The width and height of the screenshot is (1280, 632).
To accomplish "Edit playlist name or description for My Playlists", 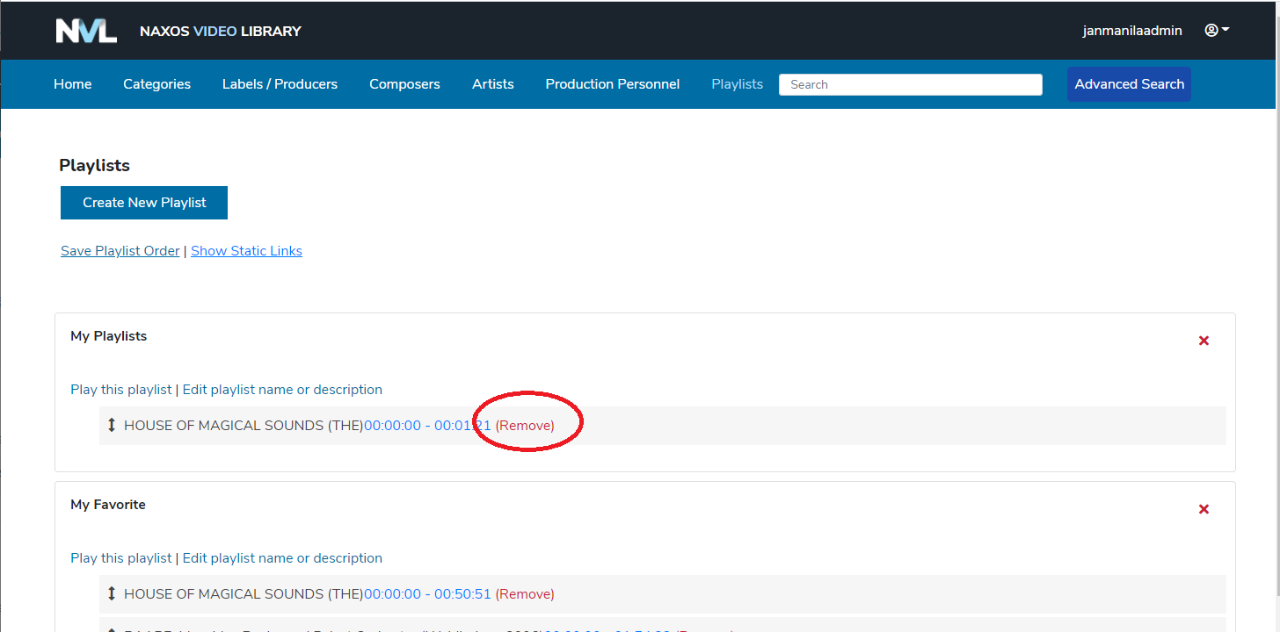I will pos(282,390).
